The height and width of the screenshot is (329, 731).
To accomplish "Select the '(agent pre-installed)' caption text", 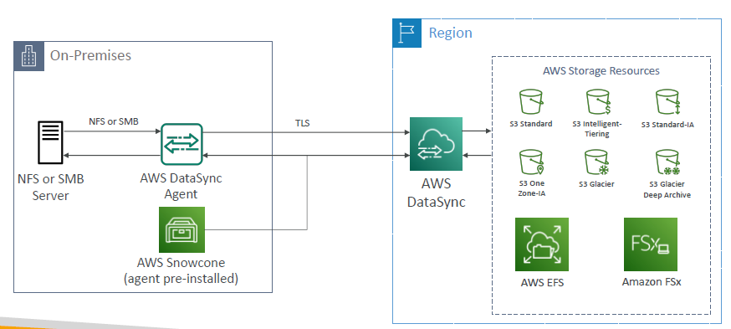I will 181,279.
